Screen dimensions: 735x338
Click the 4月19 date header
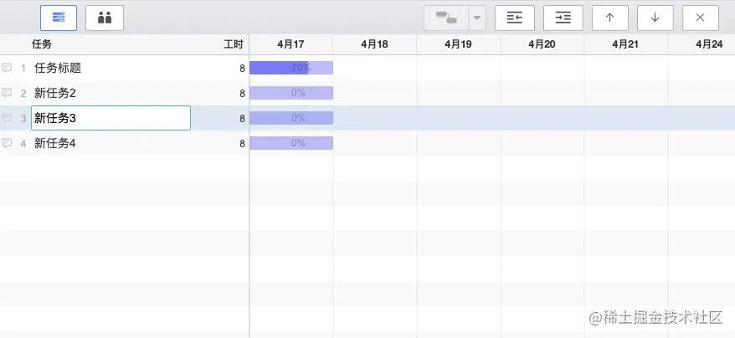click(x=458, y=44)
